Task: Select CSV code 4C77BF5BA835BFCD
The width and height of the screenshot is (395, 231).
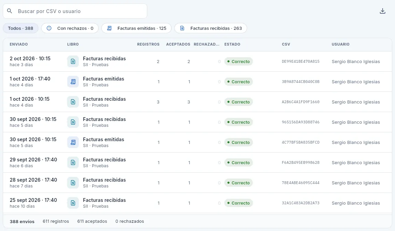Action: (300, 143)
